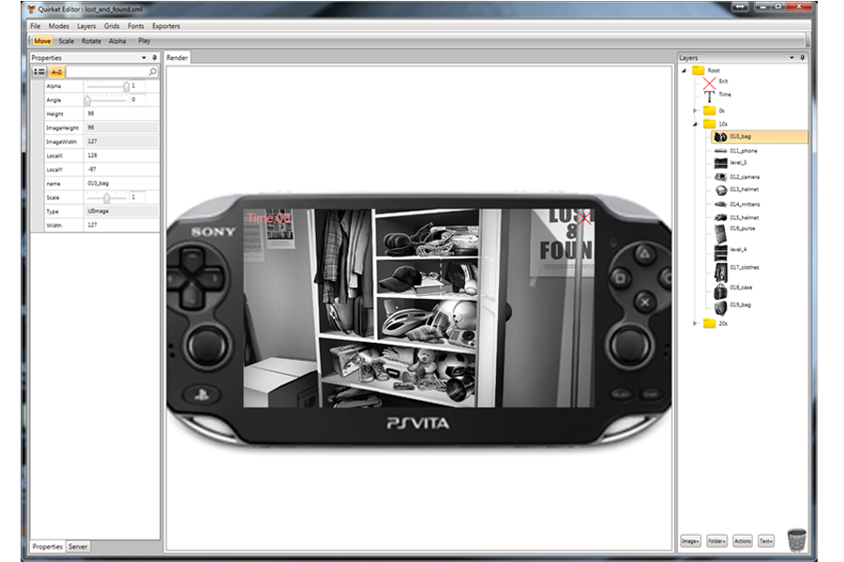Open the Properties panel dropdown arrow
This screenshot has height=562, width=844.
(x=143, y=57)
